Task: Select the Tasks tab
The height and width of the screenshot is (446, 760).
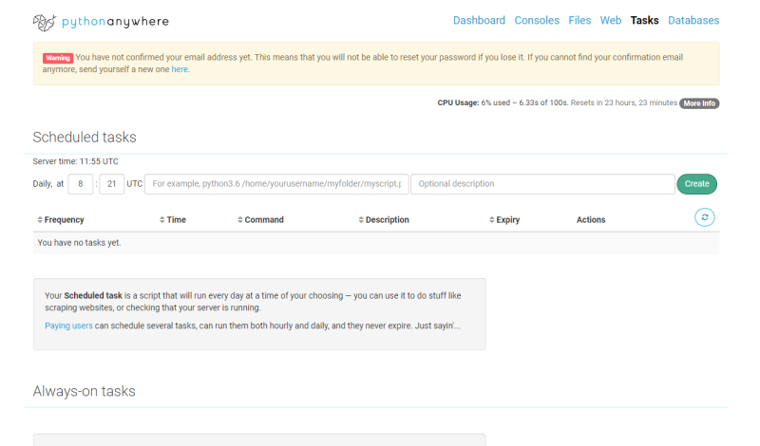Action: [644, 20]
